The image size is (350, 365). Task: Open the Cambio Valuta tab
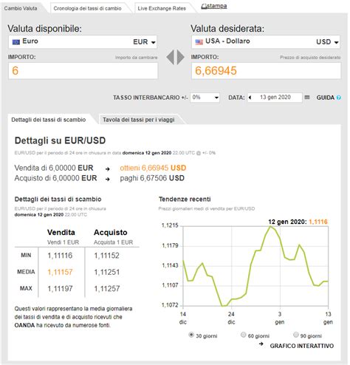(21, 8)
